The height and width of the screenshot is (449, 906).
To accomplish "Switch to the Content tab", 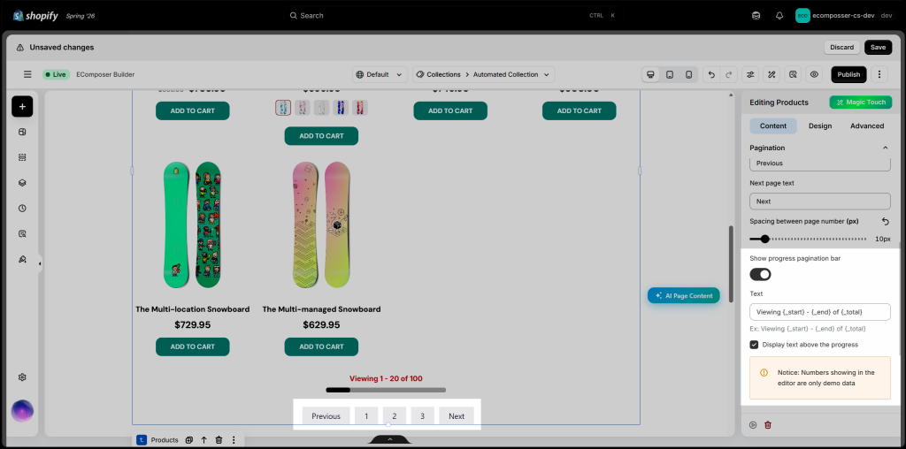I will [x=773, y=126].
